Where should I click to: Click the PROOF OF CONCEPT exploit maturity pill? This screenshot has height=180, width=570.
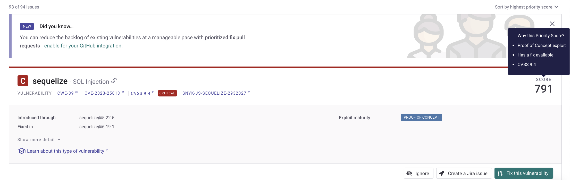421,117
